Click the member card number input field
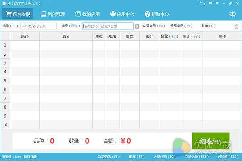Viewport: 242px width, 161px height. click(38, 26)
